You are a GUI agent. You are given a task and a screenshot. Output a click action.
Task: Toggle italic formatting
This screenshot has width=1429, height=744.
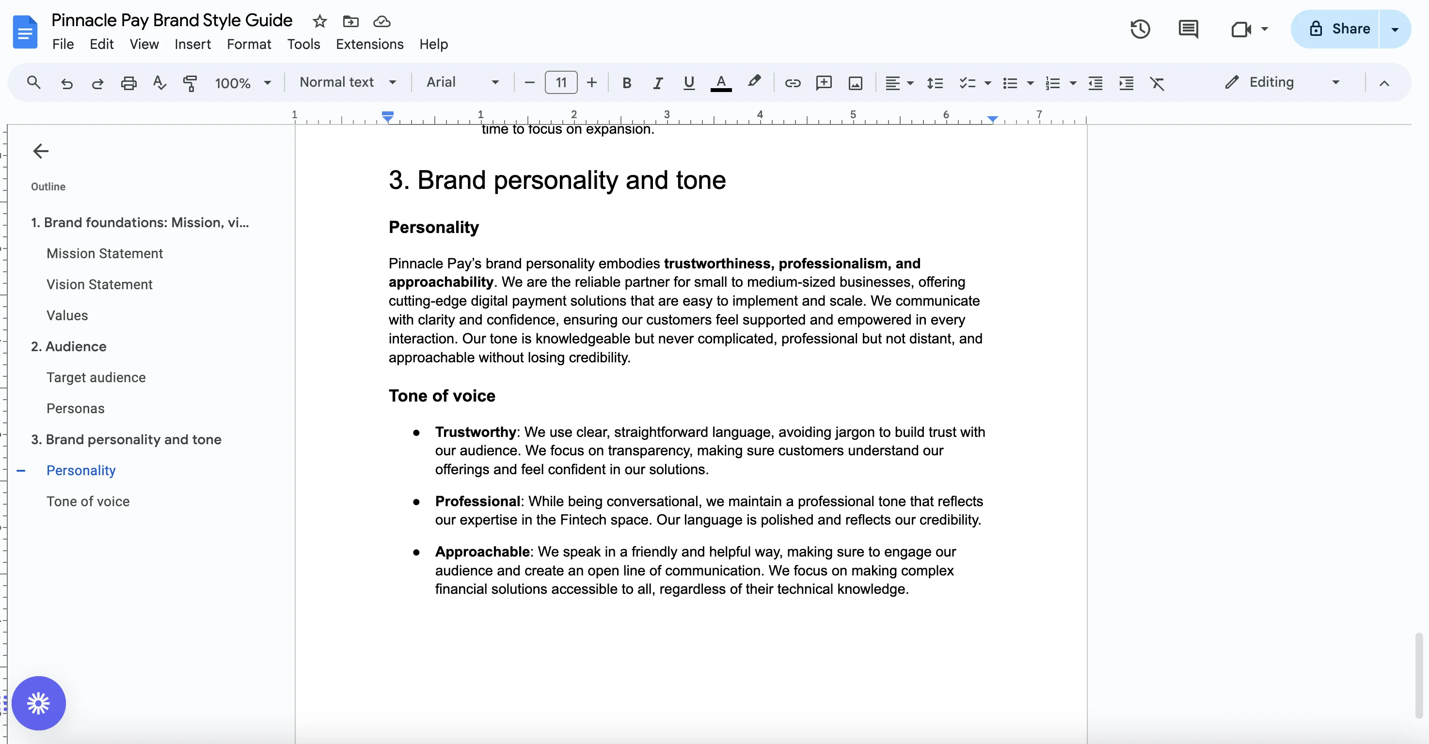coord(657,83)
